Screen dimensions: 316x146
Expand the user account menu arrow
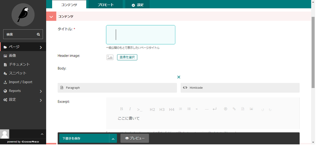tap(42, 134)
